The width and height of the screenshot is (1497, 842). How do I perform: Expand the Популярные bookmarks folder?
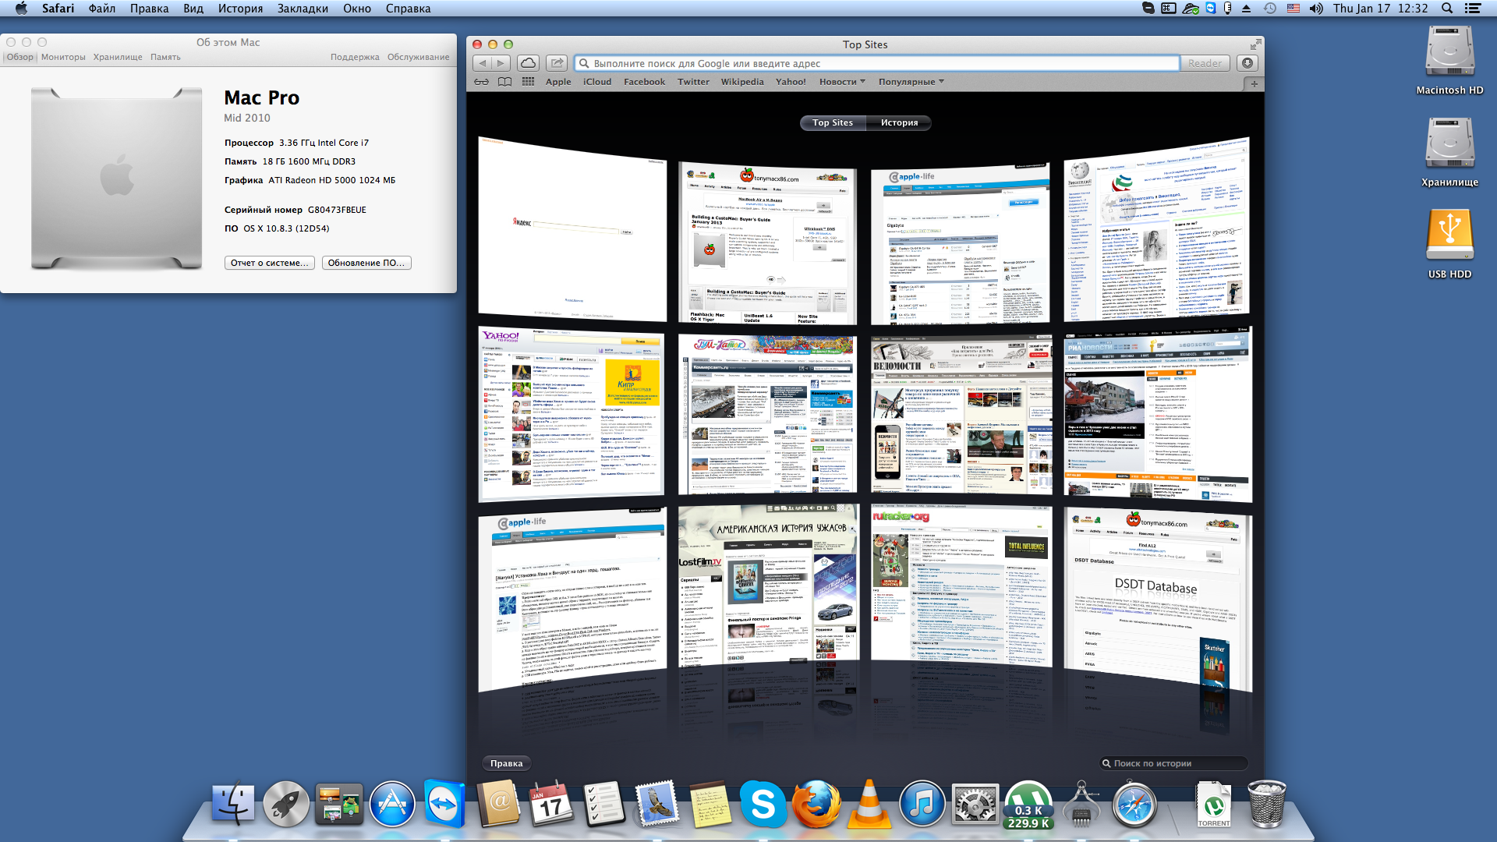point(911,82)
